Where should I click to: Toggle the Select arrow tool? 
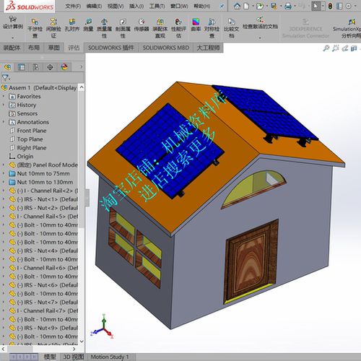pos(316,6)
